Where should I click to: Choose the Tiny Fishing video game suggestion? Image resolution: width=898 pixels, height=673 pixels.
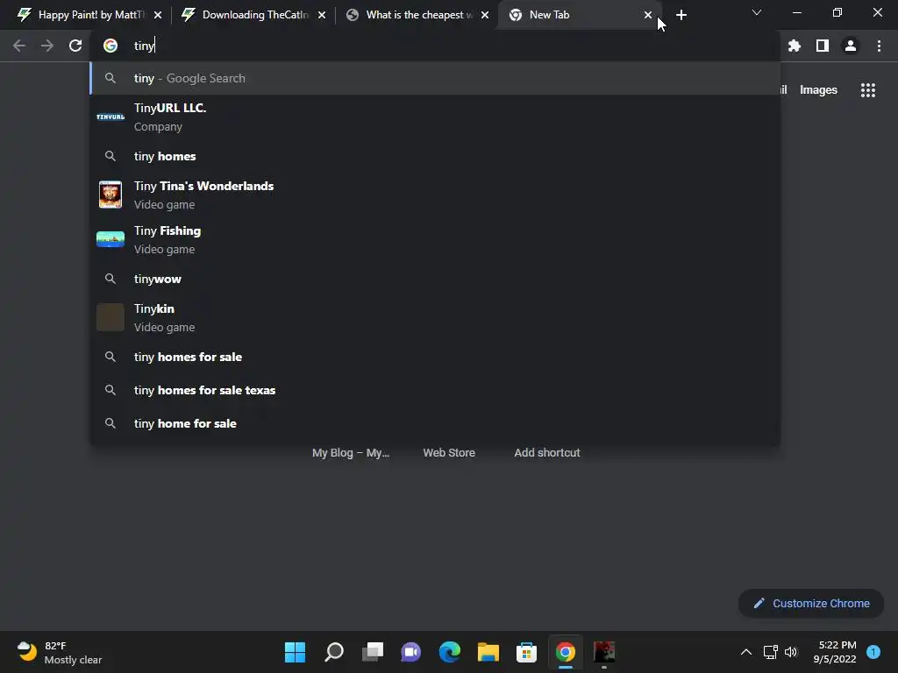tap(435, 240)
